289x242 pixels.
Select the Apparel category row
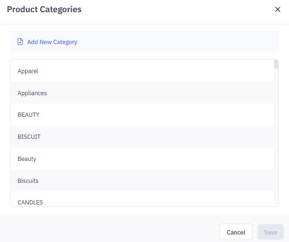click(x=28, y=71)
